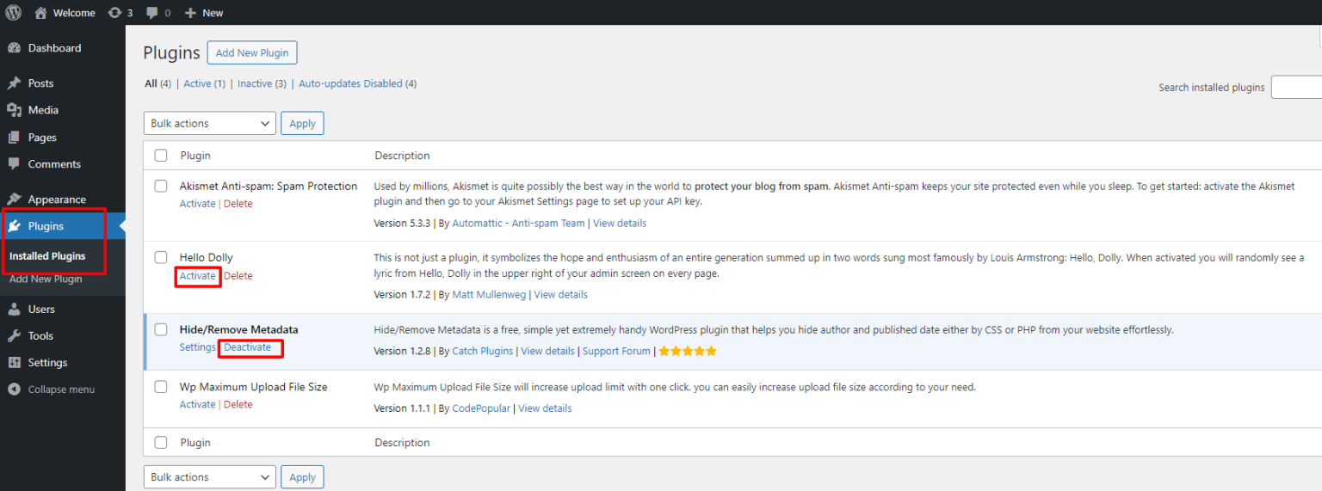This screenshot has width=1322, height=491.
Task: Filter plugins by Inactive tab
Action: click(255, 83)
